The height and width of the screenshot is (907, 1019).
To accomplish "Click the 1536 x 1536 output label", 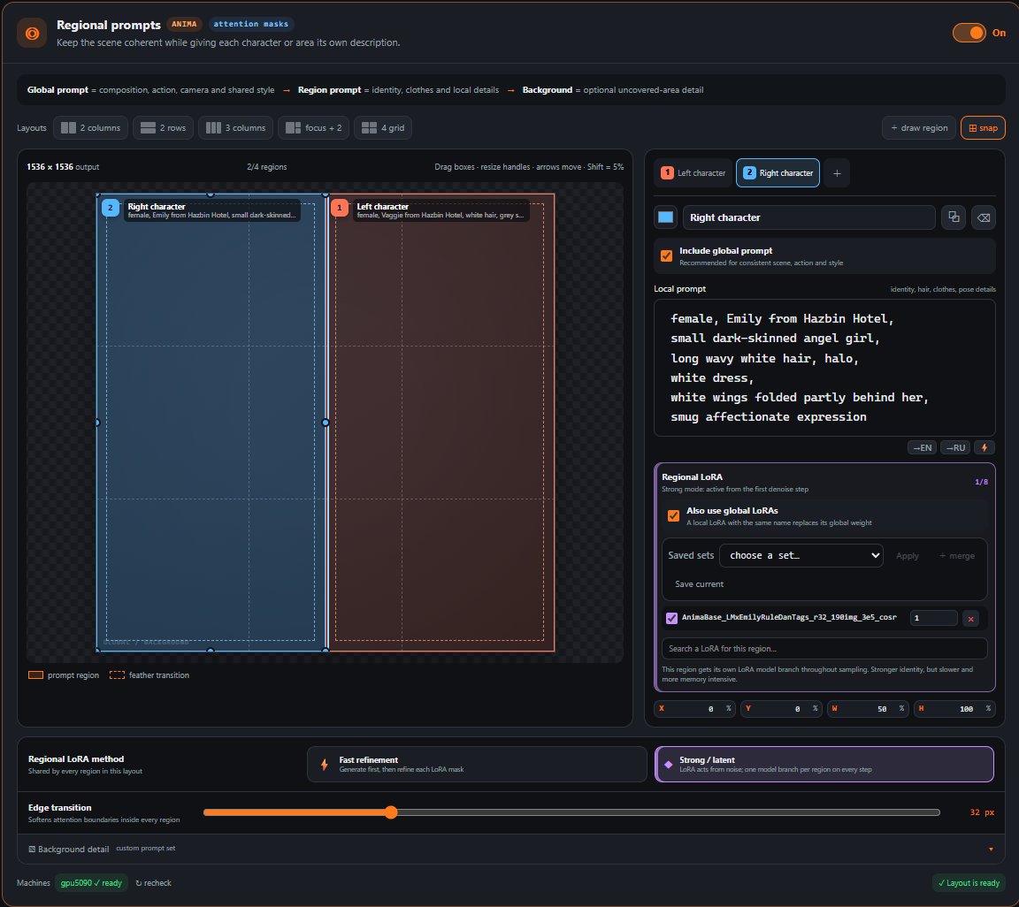I will 63,167.
